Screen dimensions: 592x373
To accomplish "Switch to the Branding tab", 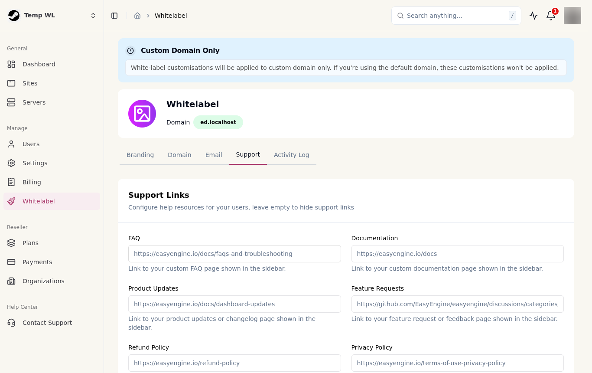I will pos(140,155).
